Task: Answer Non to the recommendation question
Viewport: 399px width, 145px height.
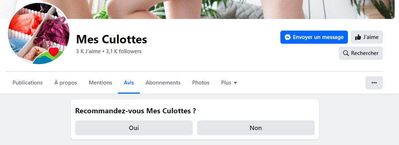Action: (256, 128)
